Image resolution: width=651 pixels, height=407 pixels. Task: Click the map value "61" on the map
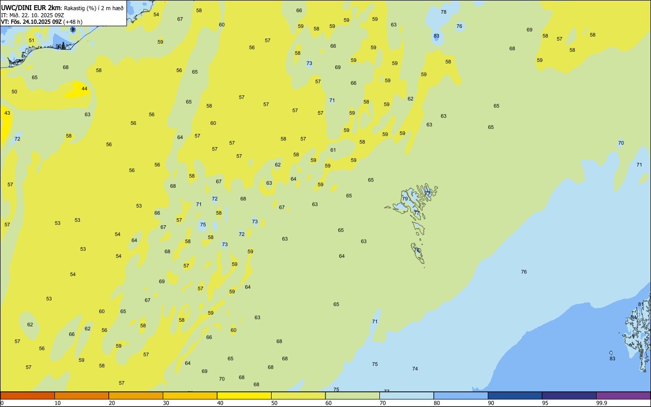(x=333, y=150)
